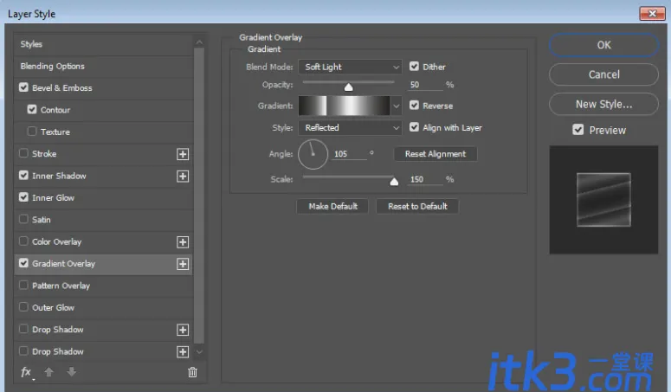The height and width of the screenshot is (392, 671).
Task: Select the Satin effect row
Action: (104, 220)
